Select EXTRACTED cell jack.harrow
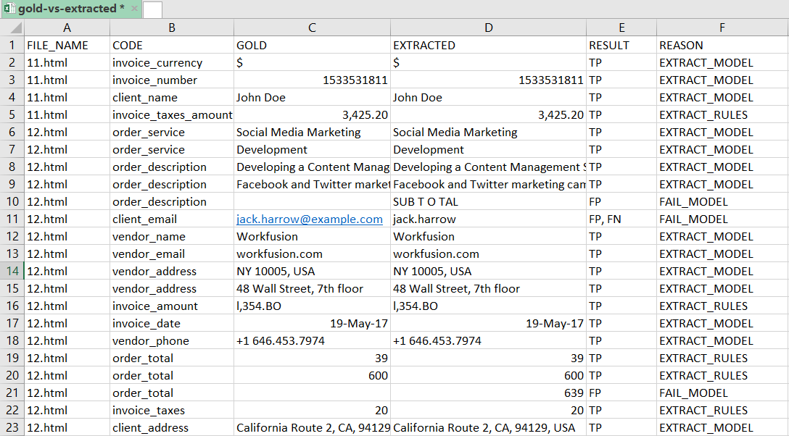789x436 pixels. 488,219
